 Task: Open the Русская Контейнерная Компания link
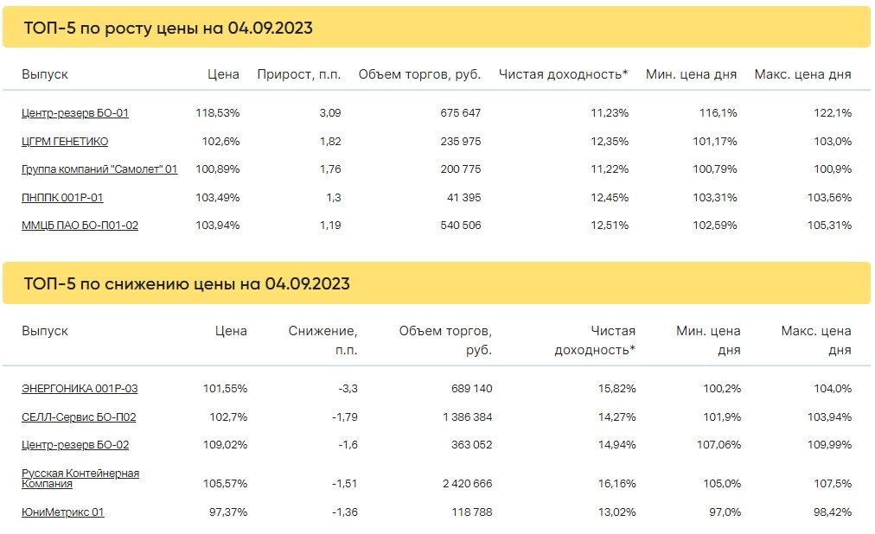coord(80,478)
